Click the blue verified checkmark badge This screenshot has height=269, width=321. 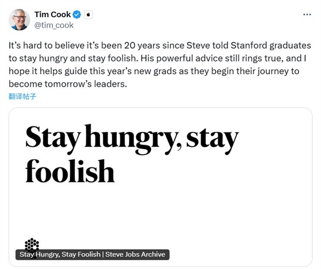click(77, 14)
